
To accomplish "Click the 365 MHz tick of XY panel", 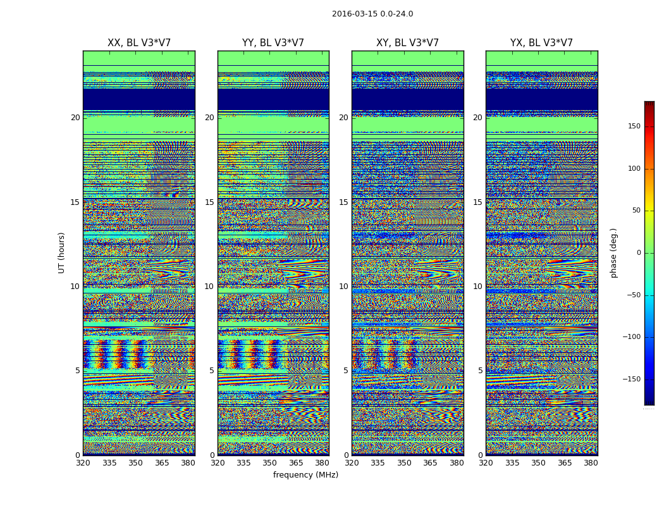I will click(x=430, y=463).
